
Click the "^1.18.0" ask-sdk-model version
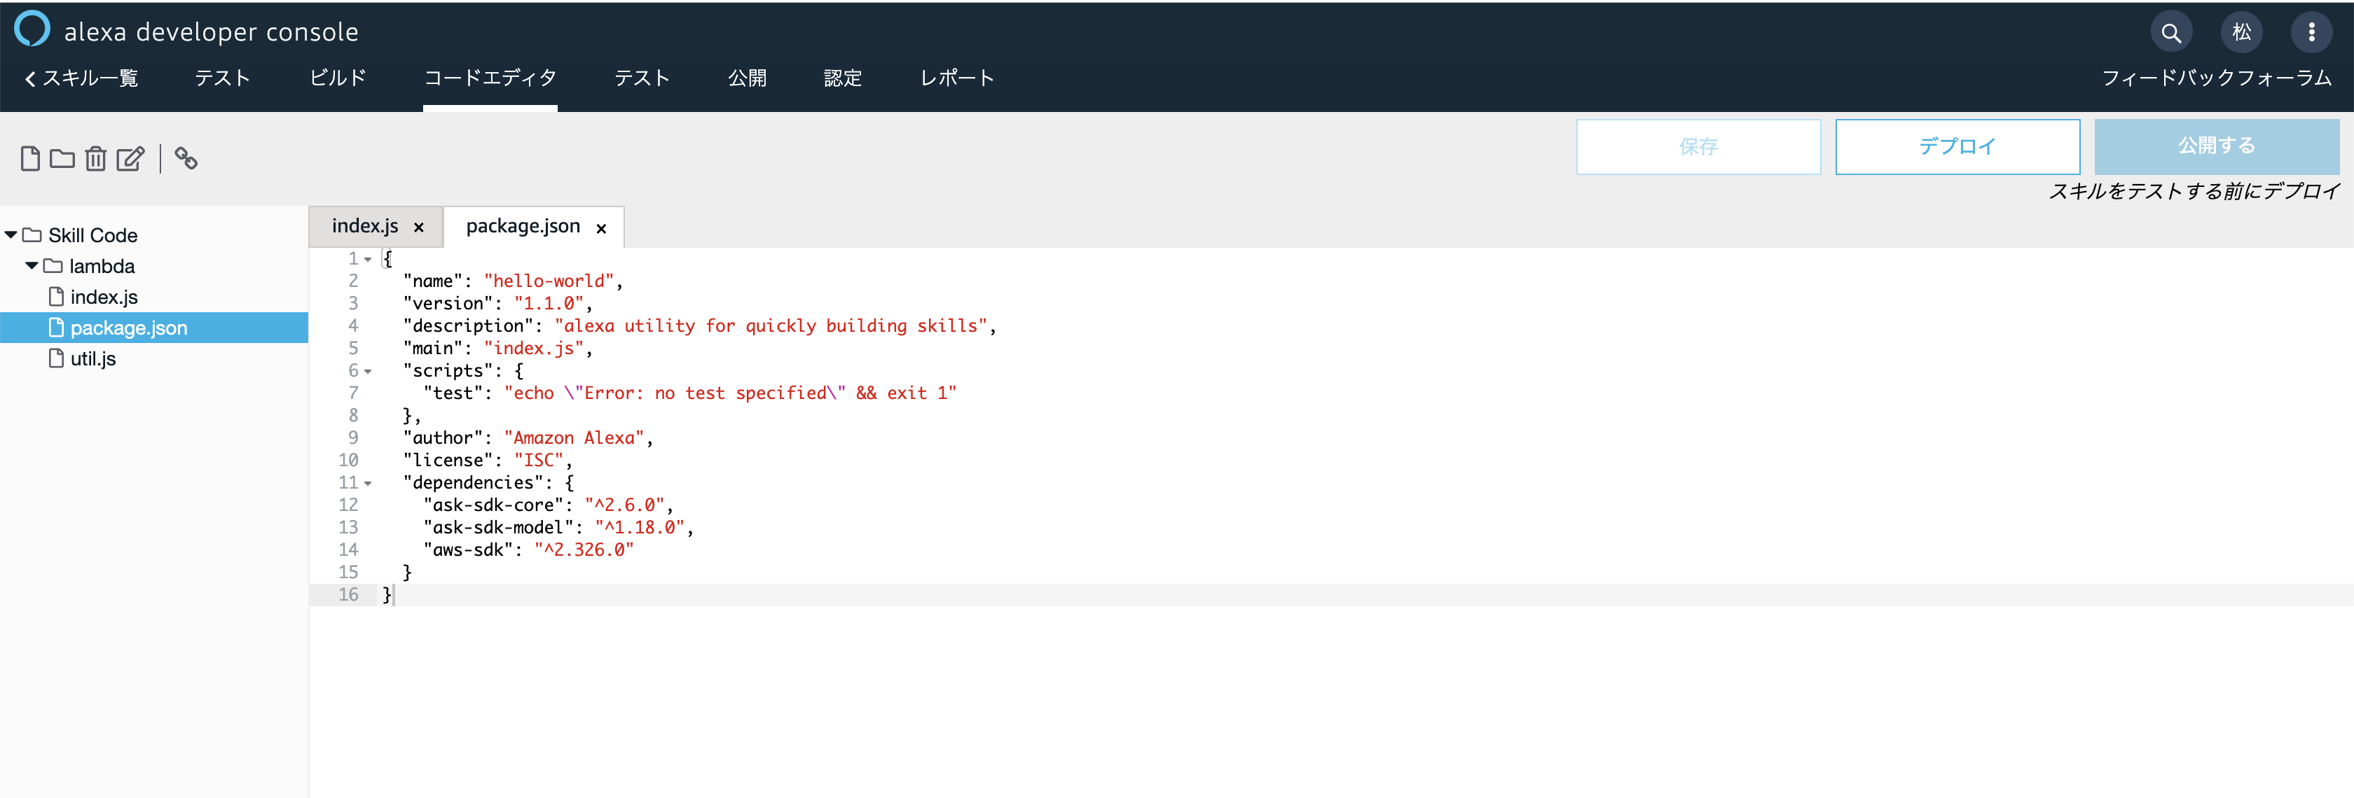pos(640,528)
